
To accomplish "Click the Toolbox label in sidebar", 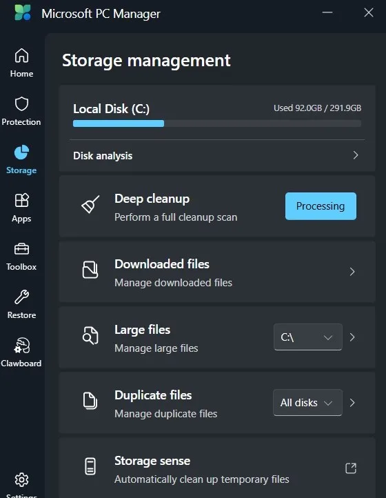I will coord(21,267).
